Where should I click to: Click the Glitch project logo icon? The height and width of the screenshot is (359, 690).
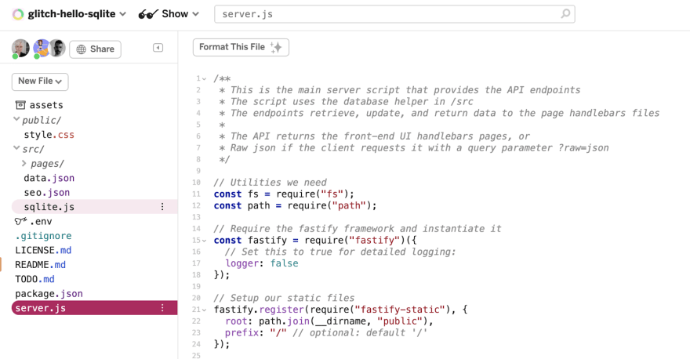pos(18,15)
